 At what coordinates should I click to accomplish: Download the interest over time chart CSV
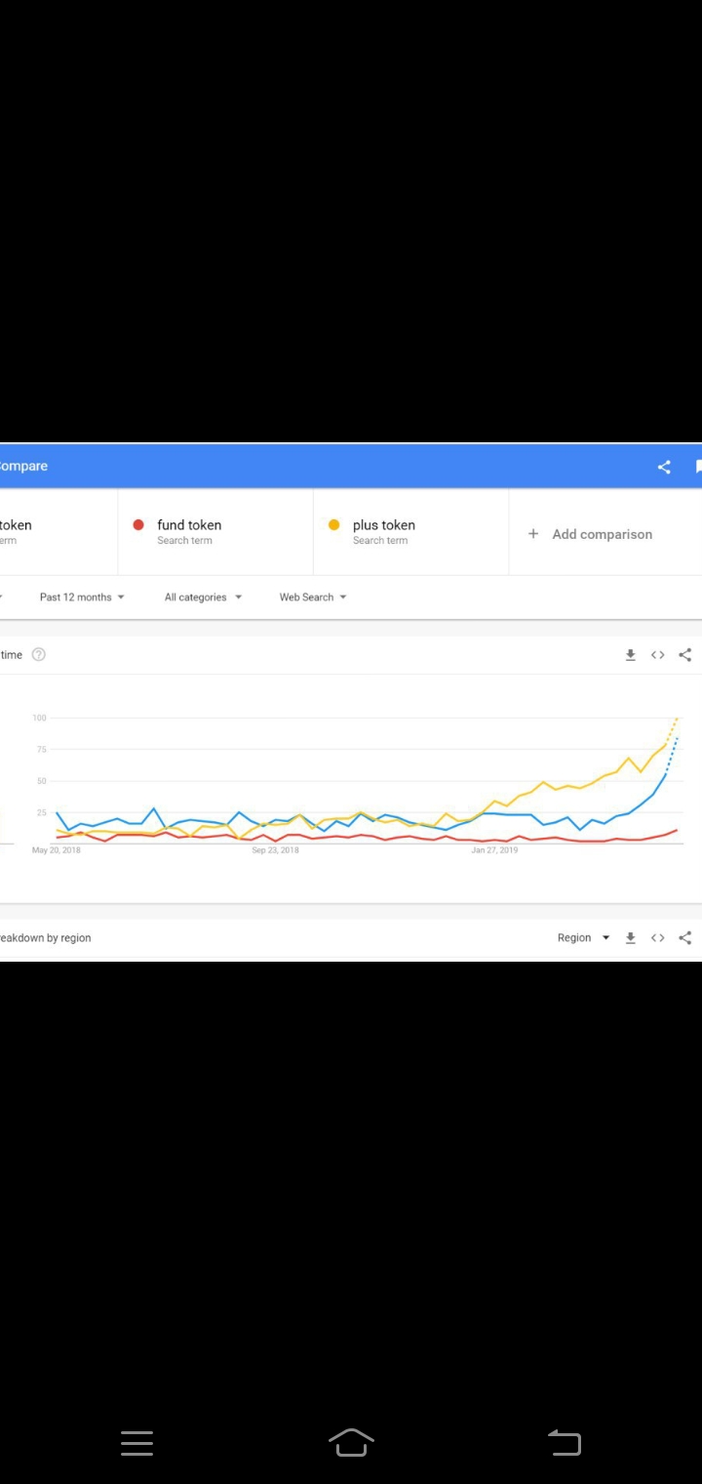(631, 655)
